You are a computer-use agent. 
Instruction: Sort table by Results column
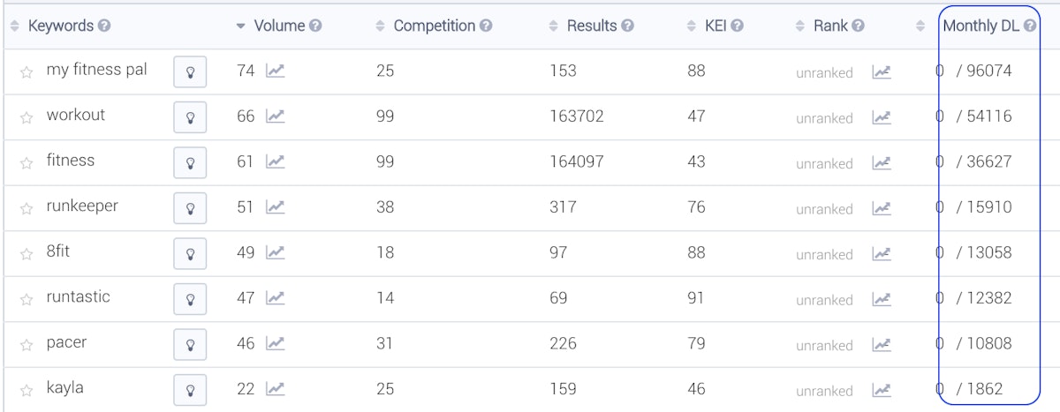(x=591, y=26)
